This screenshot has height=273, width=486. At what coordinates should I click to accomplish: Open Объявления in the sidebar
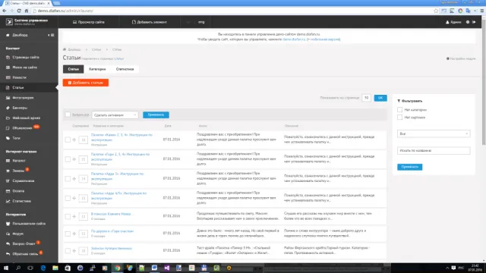pos(22,128)
